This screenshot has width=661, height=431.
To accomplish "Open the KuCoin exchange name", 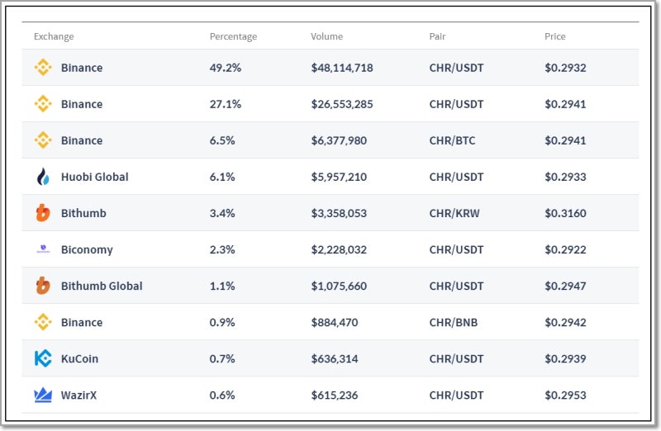I will 79,359.
